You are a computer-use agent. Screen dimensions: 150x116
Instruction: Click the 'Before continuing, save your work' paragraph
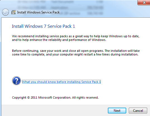pos(76,53)
